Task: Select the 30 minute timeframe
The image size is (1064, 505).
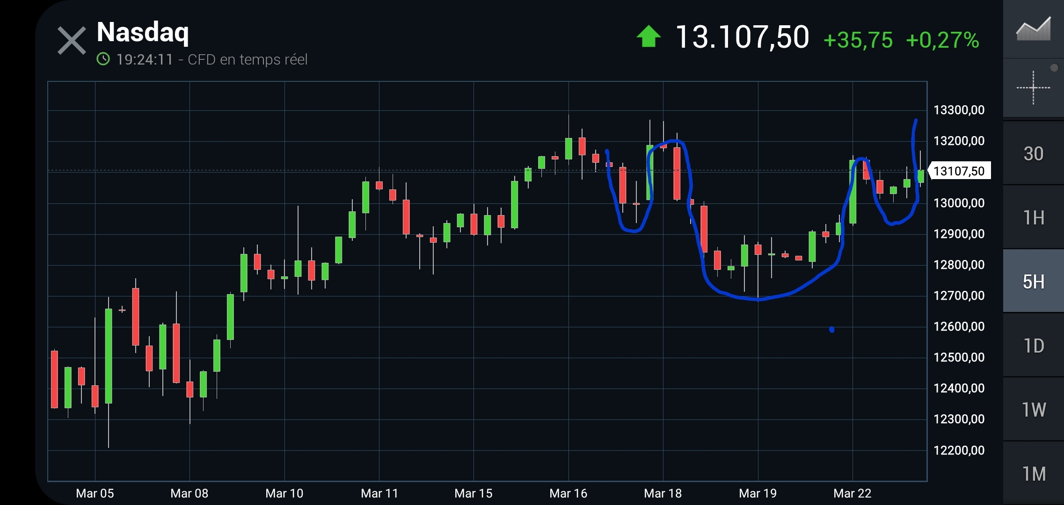Action: pyautogui.click(x=1033, y=153)
